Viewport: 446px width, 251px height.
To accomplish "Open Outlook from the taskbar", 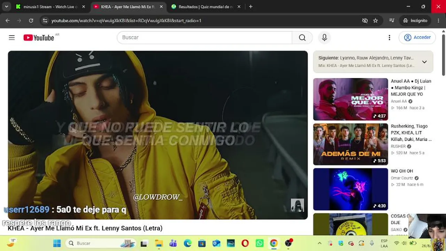I will coord(216,243).
